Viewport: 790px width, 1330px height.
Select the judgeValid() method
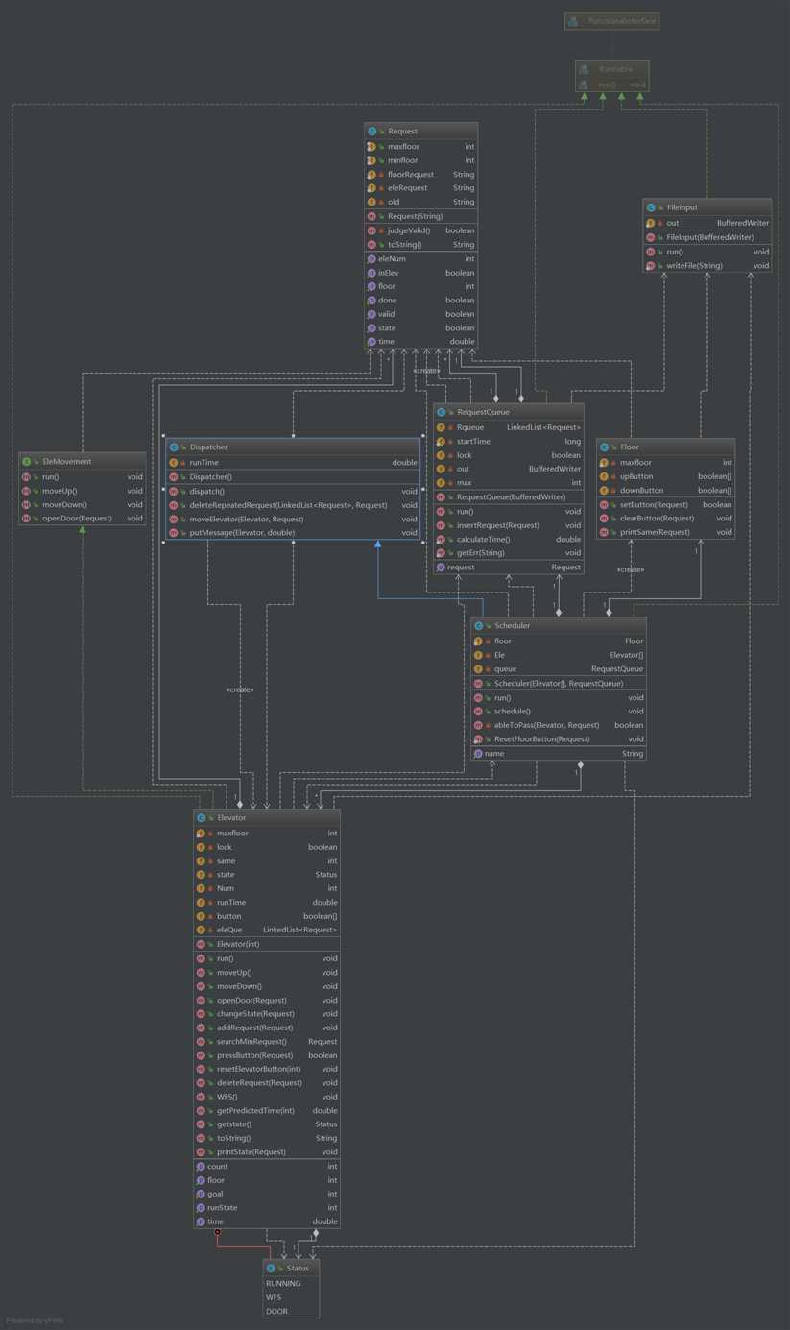click(x=420, y=230)
